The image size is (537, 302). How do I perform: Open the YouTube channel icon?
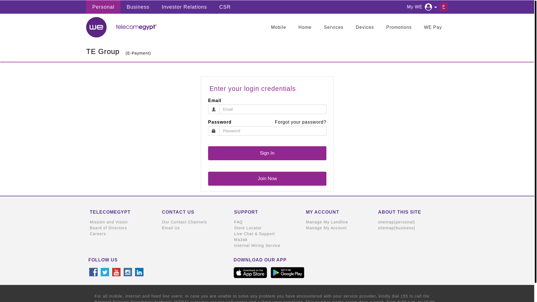point(116,272)
